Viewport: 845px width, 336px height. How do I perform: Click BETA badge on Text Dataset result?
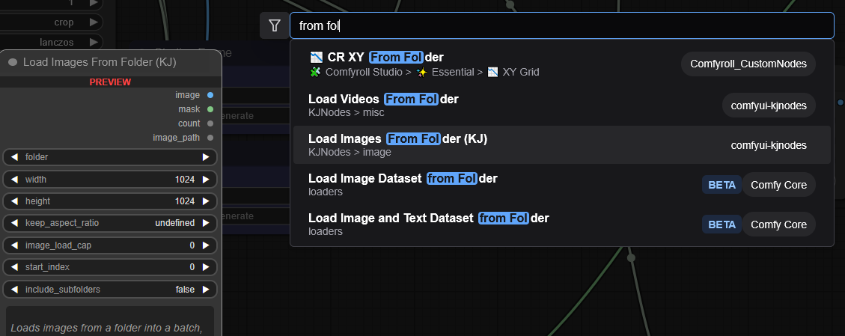(x=722, y=224)
